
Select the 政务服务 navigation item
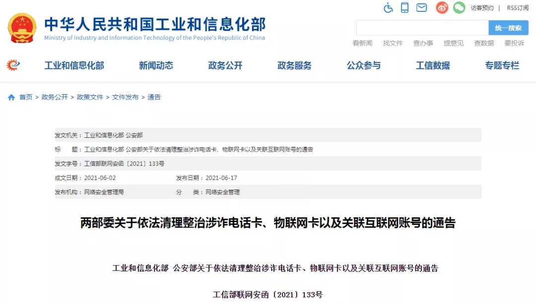(294, 65)
